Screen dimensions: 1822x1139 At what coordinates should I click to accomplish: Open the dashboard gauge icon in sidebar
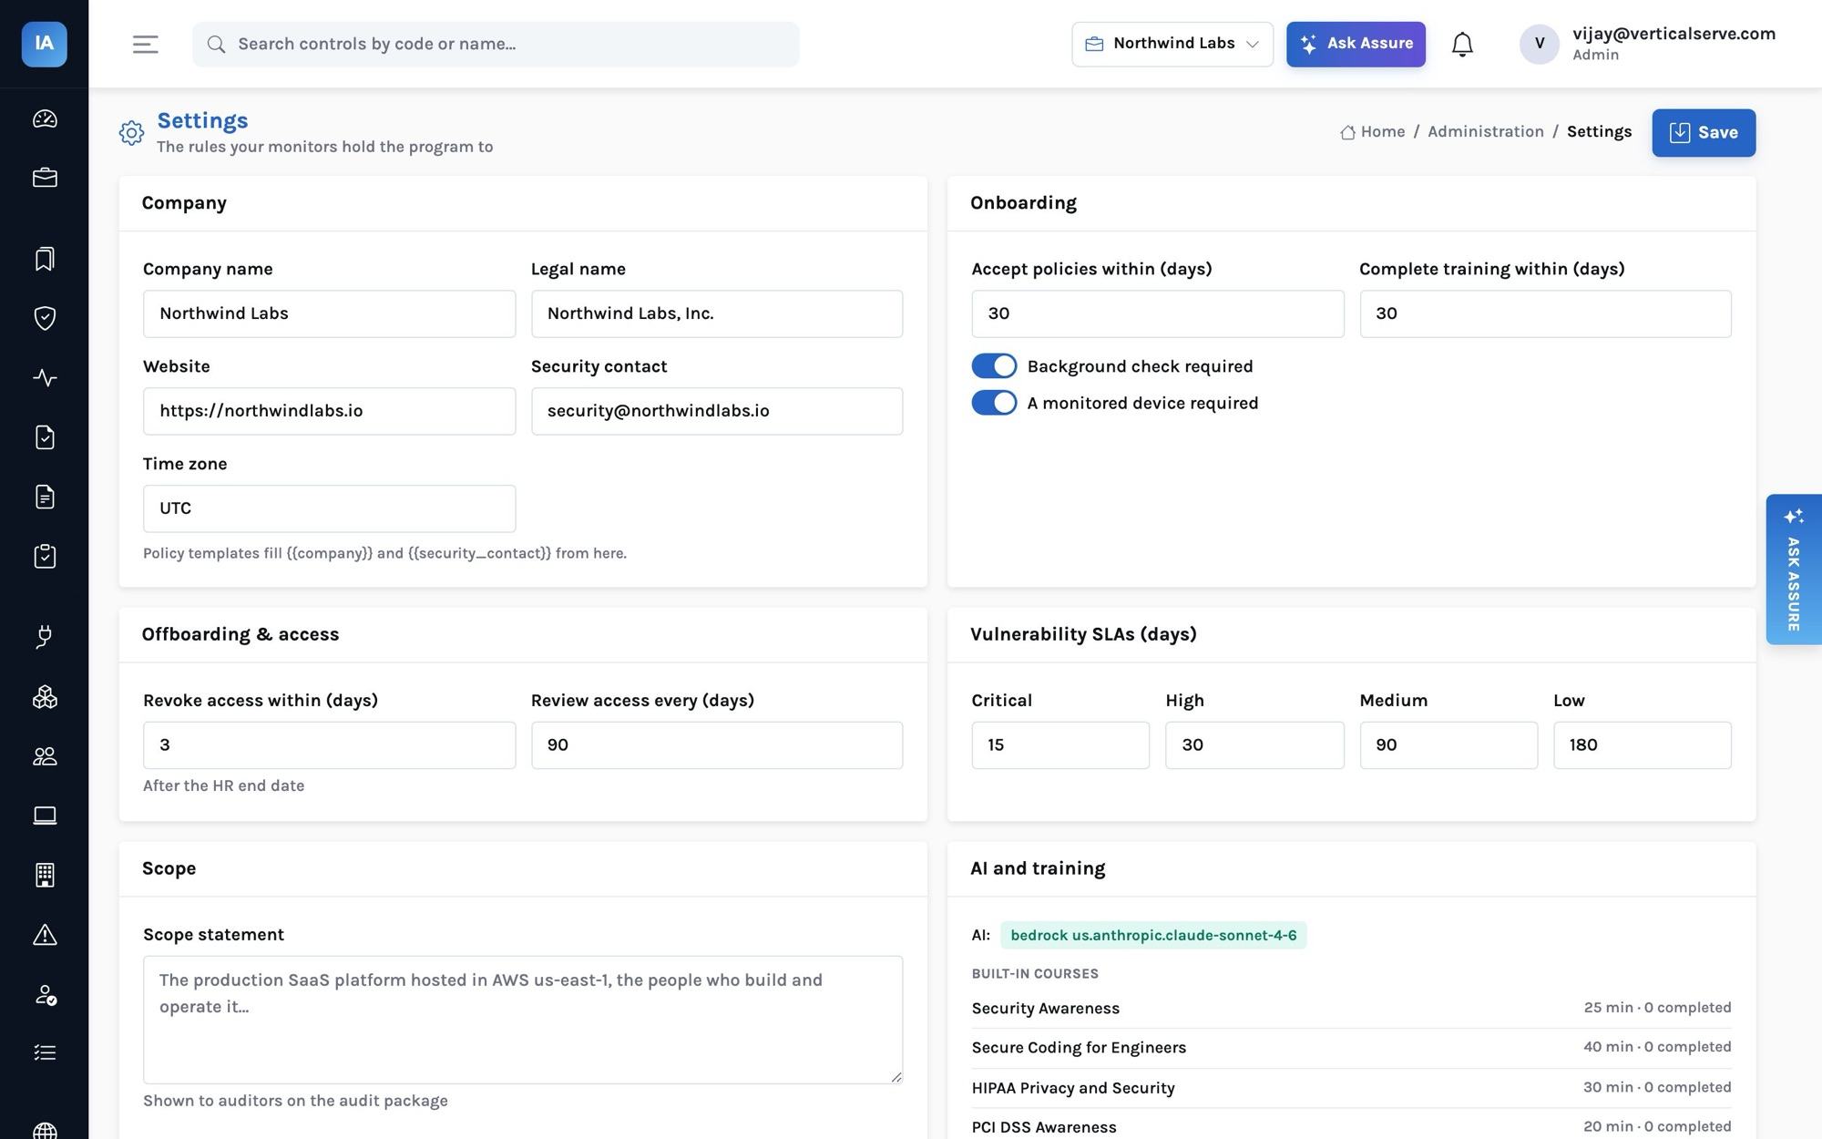(45, 118)
